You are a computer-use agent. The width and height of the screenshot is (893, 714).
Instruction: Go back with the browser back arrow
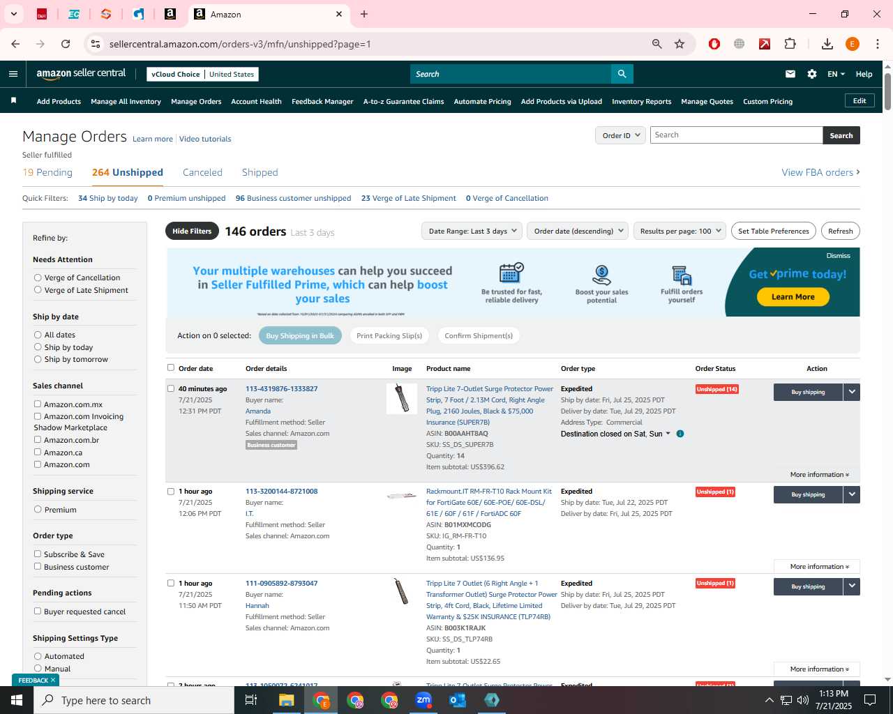(x=15, y=44)
